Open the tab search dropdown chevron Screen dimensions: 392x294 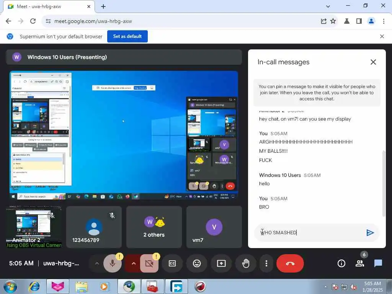pos(328,7)
